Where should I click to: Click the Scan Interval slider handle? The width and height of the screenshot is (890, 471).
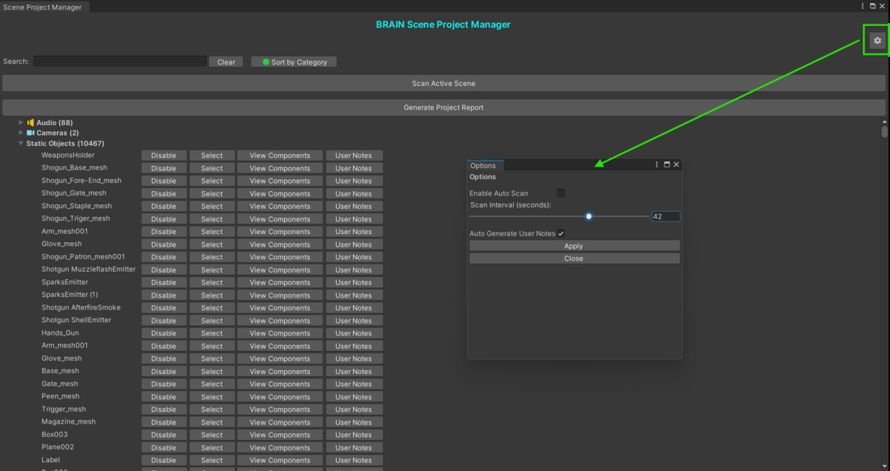click(589, 216)
